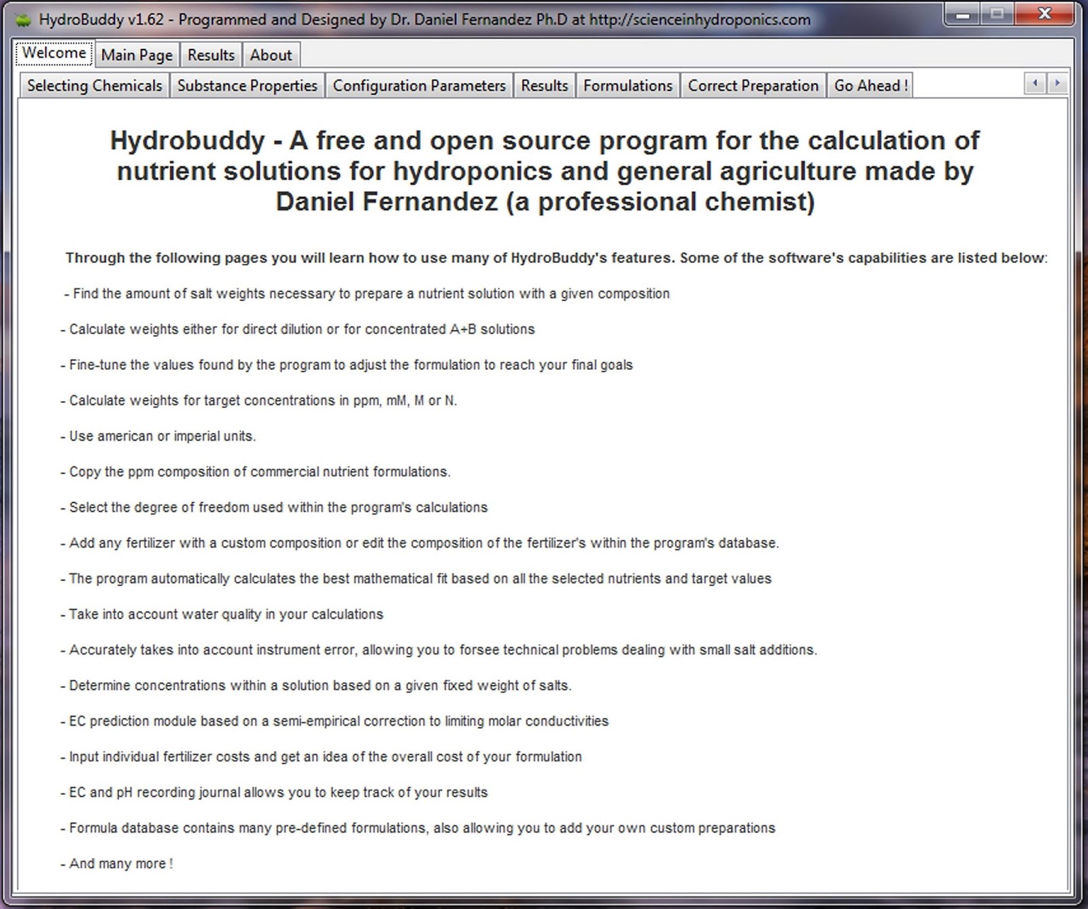Click the "Input individual fertilizer costs" line
This screenshot has height=909, width=1088.
(321, 757)
